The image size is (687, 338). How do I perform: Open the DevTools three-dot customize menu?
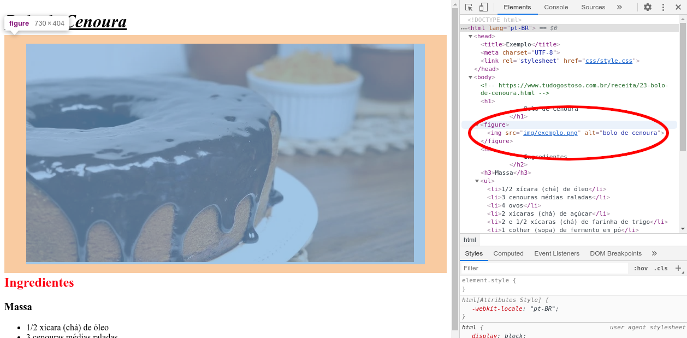(x=663, y=7)
